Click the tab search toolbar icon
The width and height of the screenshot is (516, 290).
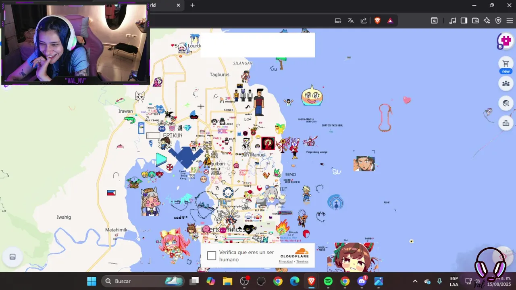tap(434, 21)
